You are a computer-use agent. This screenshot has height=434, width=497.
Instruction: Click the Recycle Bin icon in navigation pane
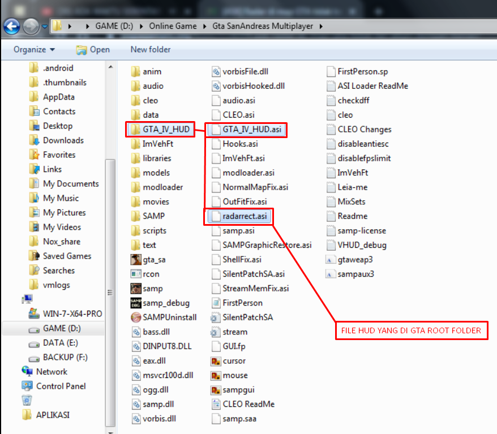coord(27,401)
